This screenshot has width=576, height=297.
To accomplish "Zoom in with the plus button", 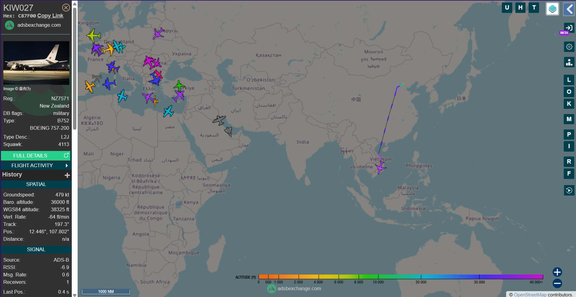I will [x=557, y=272].
